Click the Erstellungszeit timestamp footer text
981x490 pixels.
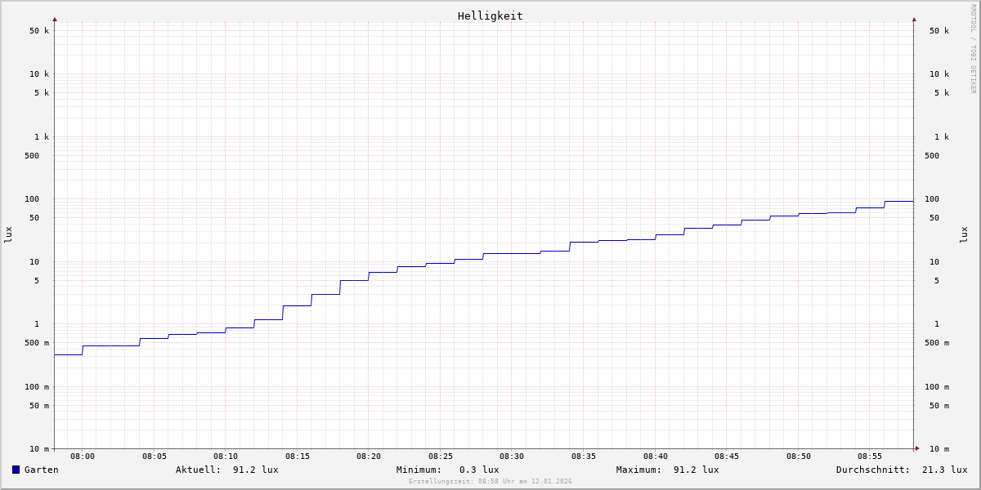click(490, 482)
